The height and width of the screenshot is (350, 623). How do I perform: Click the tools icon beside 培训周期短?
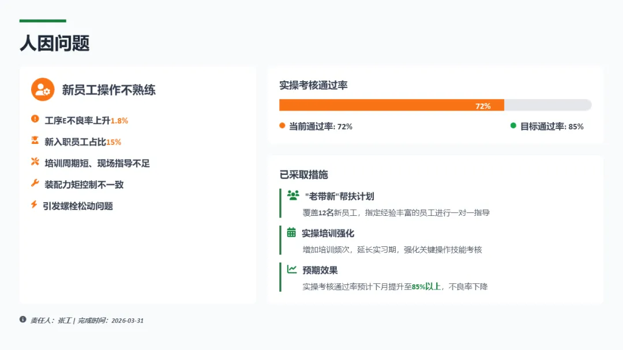(35, 162)
